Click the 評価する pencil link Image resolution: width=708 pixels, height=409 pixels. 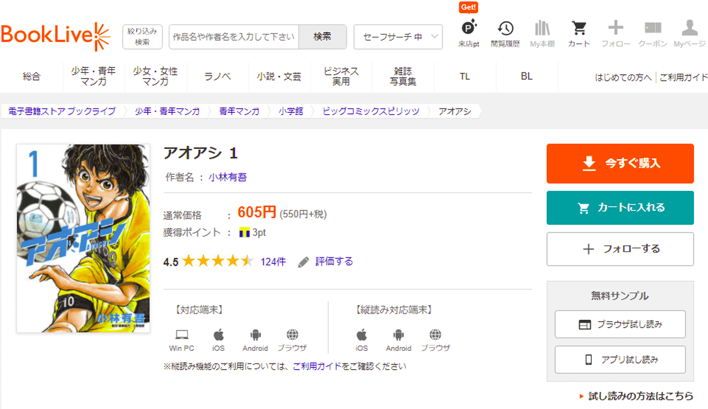coord(326,262)
